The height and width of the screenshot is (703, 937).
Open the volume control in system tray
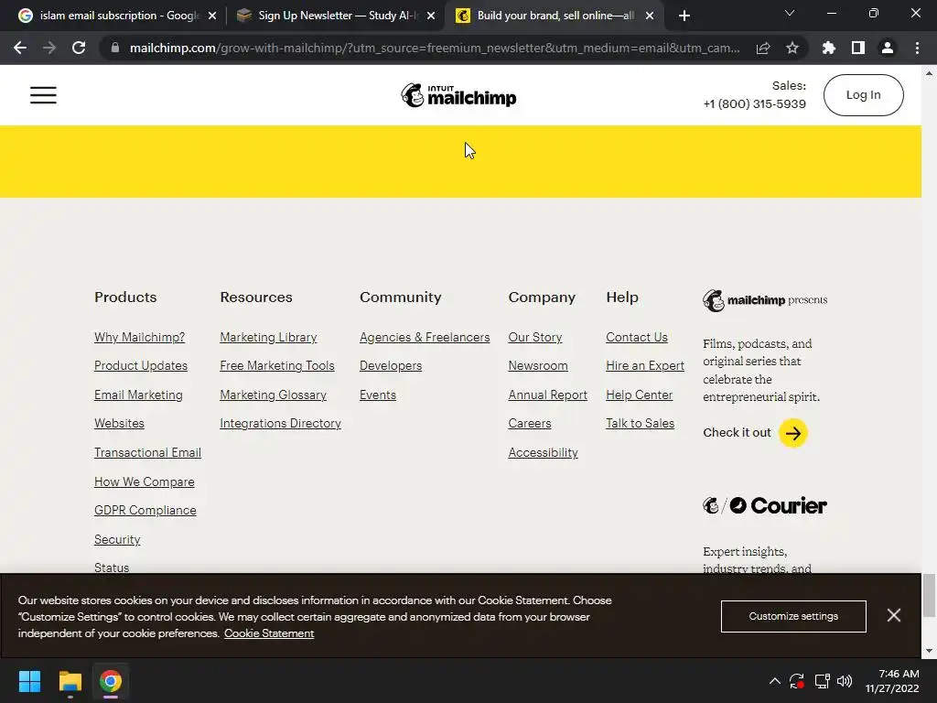coord(845,681)
